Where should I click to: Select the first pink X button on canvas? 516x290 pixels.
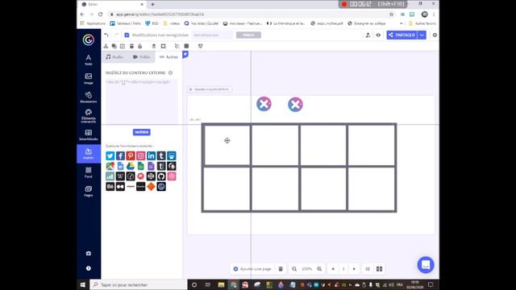click(264, 104)
